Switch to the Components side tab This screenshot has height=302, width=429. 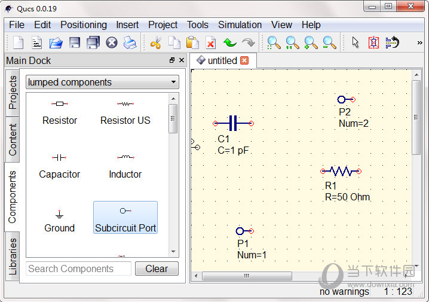(12, 197)
